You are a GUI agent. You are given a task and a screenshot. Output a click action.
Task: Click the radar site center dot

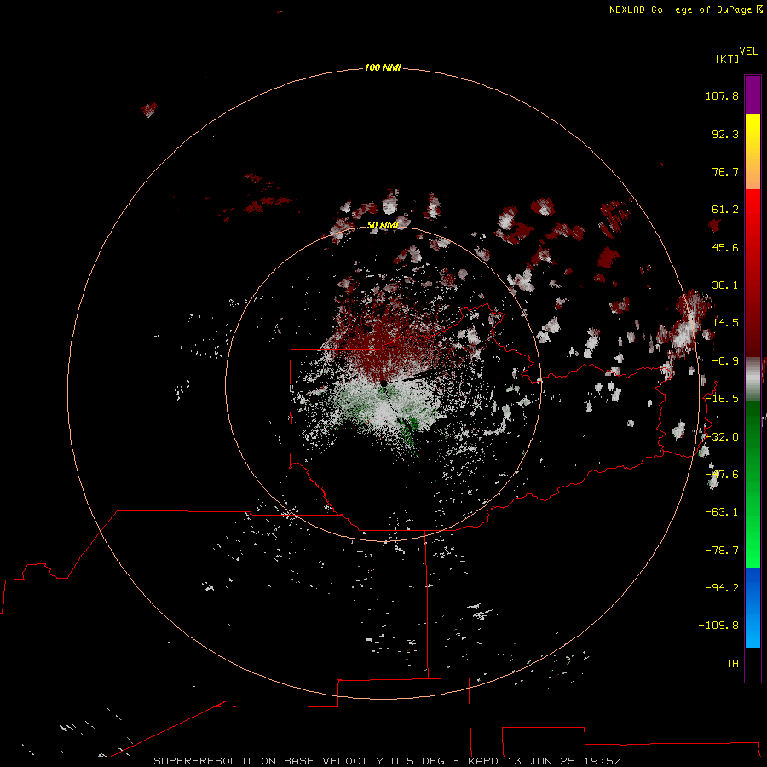[383, 383]
